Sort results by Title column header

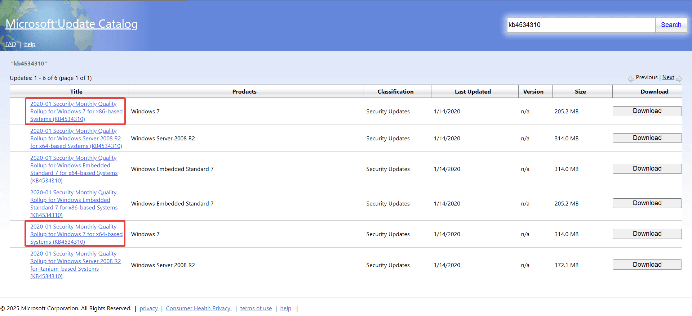(x=76, y=92)
